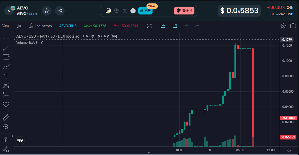
Task: Click the 06:00 time axis label
Action: (x=240, y=150)
